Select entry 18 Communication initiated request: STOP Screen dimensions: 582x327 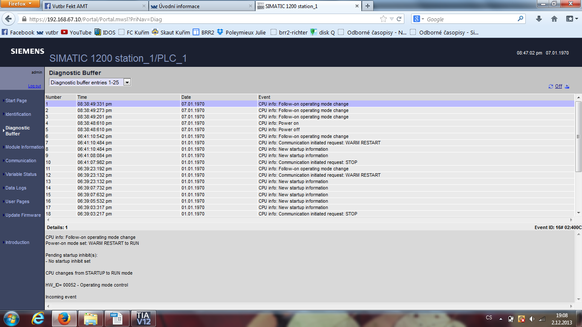tap(309, 214)
